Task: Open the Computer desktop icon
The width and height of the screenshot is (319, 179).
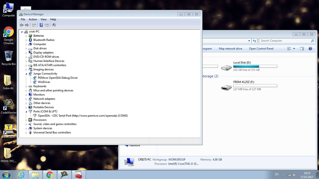Action: tap(9, 10)
